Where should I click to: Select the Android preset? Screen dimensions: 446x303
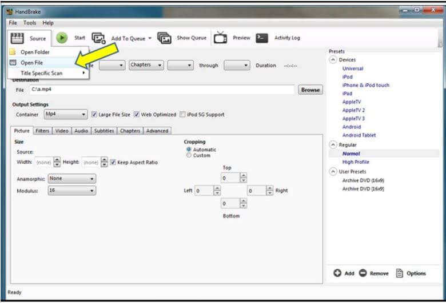(x=352, y=127)
